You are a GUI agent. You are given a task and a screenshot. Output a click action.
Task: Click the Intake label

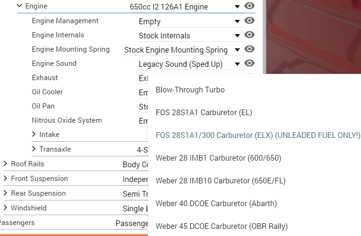(49, 134)
